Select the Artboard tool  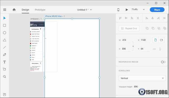(x=4, y=69)
